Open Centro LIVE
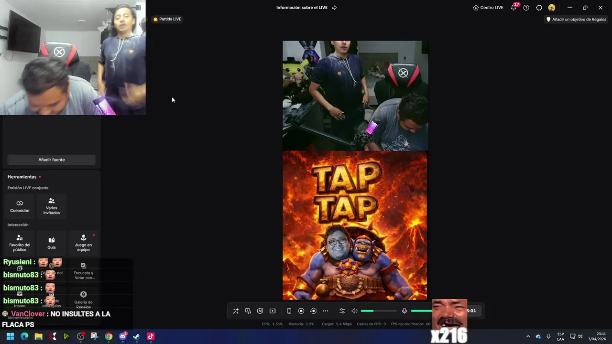Screen dimensions: 612x344 (x=488, y=8)
